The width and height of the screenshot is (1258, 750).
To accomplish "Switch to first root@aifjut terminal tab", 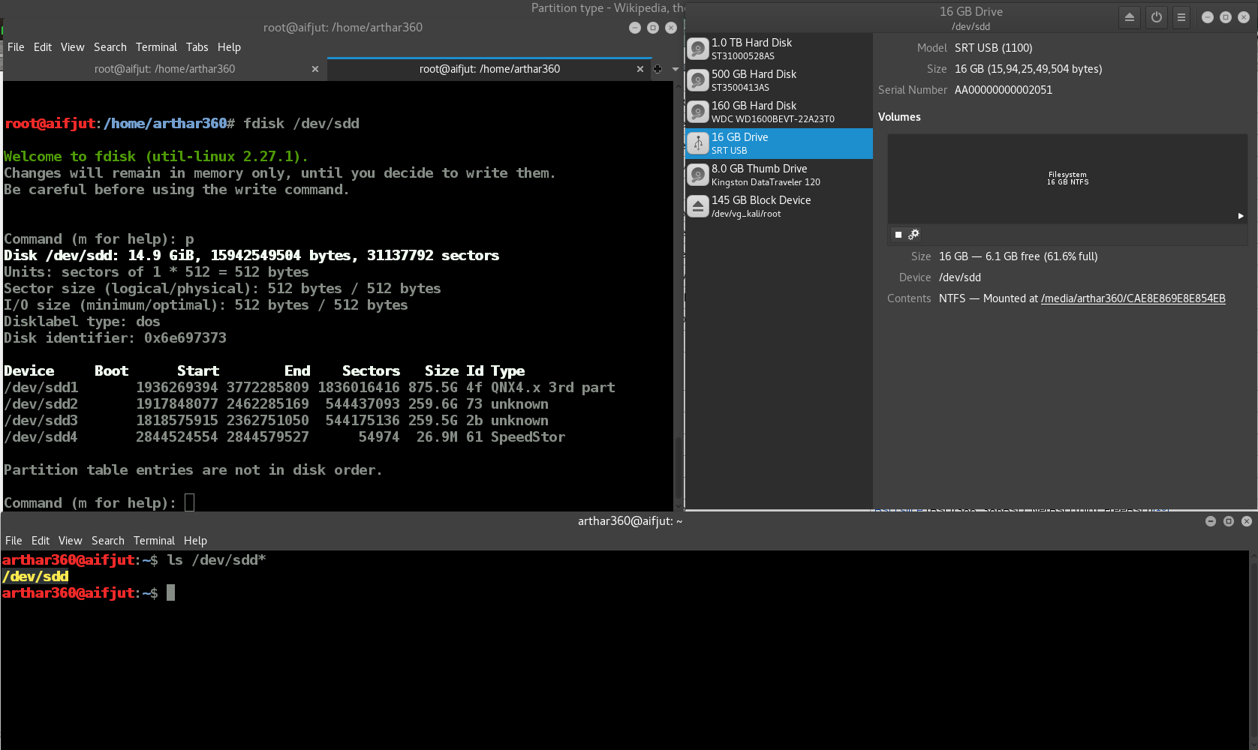I will [x=165, y=69].
